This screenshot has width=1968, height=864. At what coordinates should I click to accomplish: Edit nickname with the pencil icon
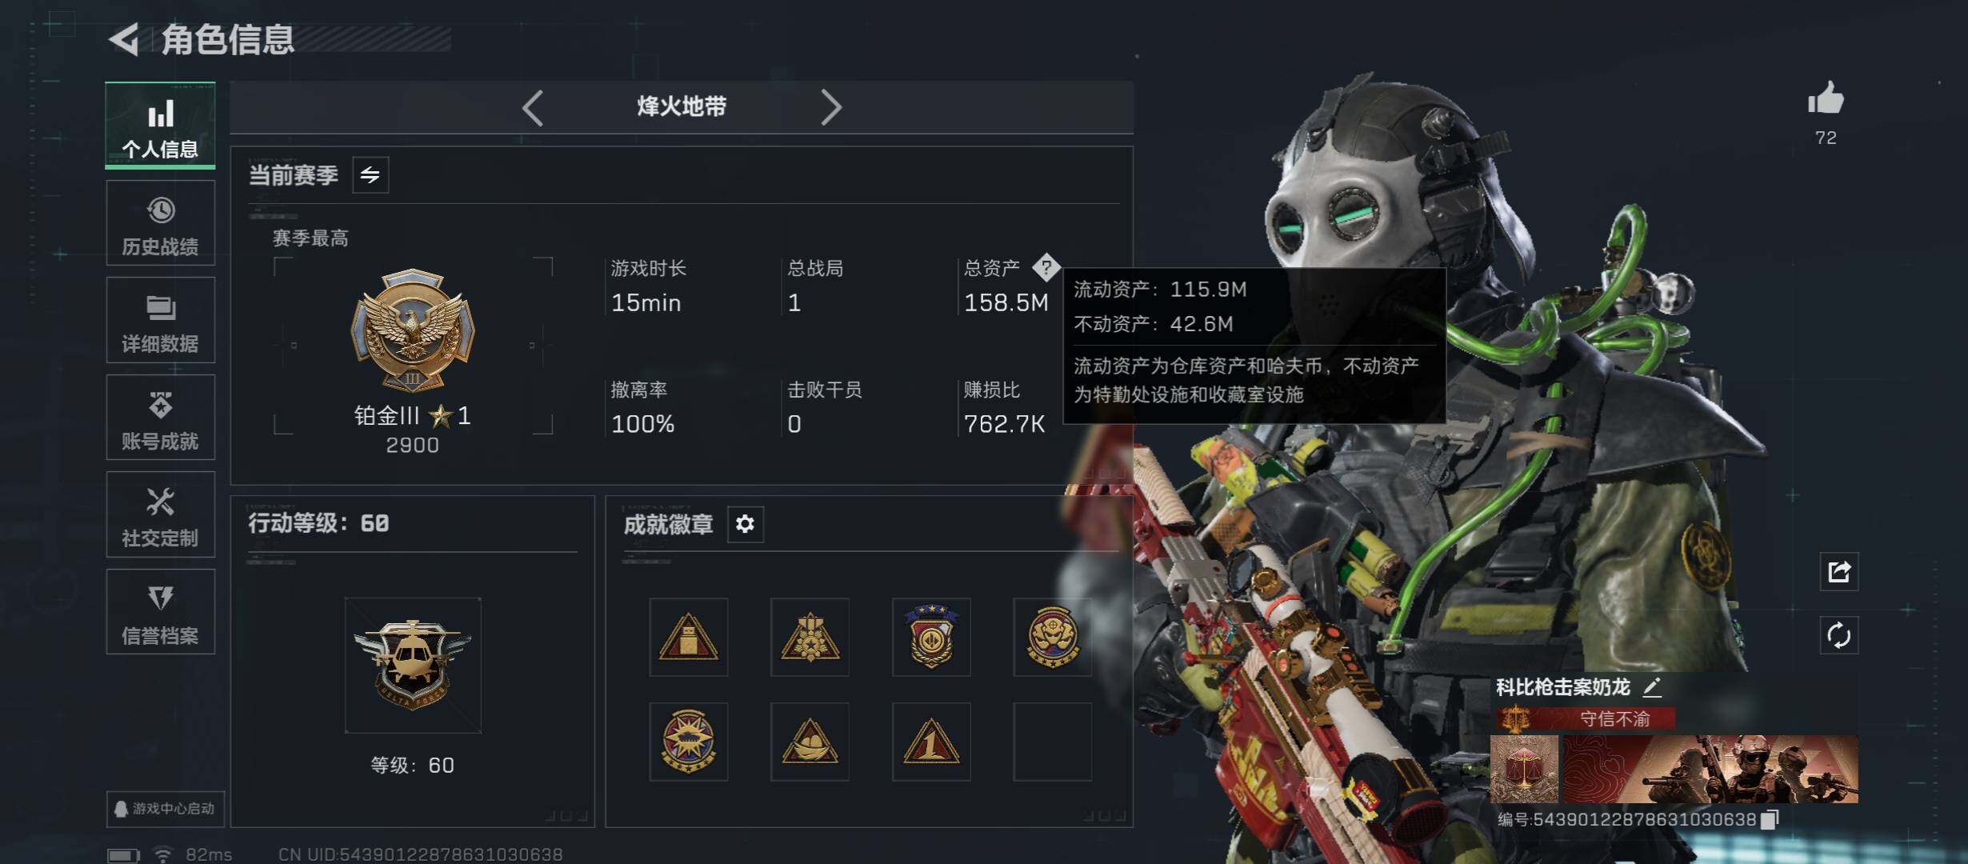coord(1652,686)
